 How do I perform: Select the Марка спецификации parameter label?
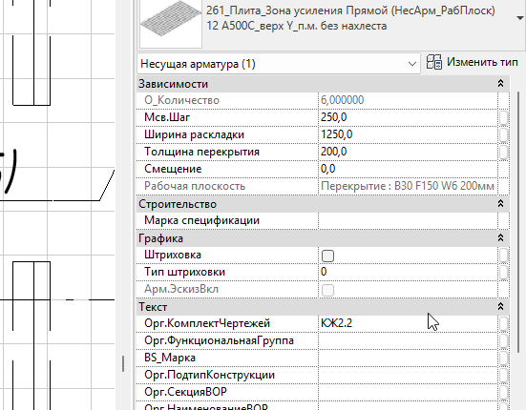(x=201, y=221)
